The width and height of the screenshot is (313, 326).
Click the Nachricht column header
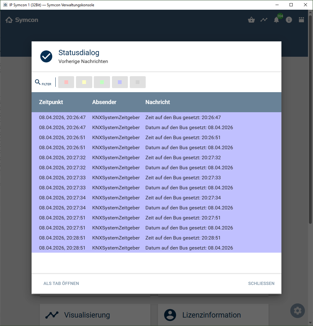coord(158,102)
